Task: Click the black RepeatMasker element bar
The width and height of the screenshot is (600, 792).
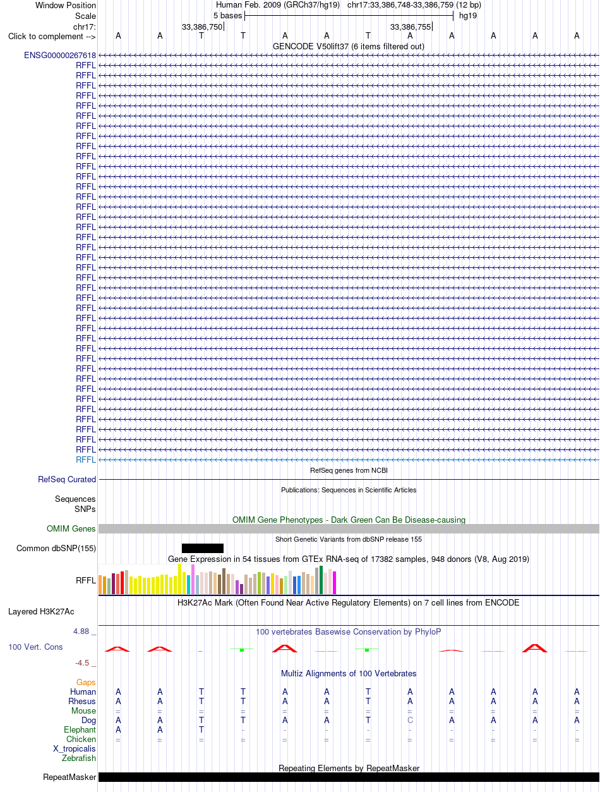Action: coord(349,777)
